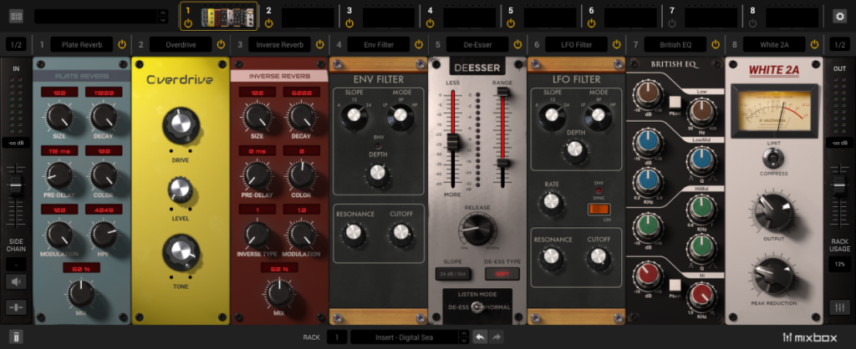The image size is (856, 349).
Task: Select empty rack slot 6
Action: 630,18
